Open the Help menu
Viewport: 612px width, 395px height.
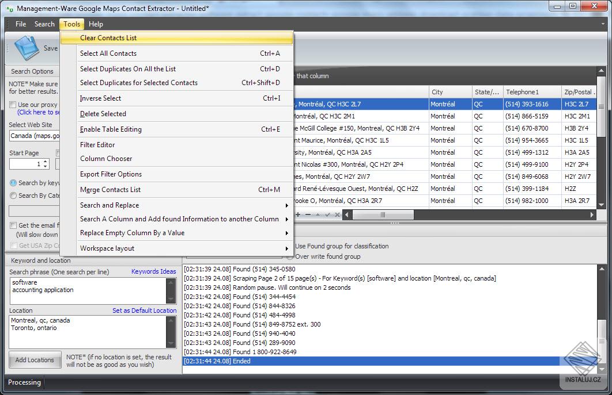click(x=96, y=24)
